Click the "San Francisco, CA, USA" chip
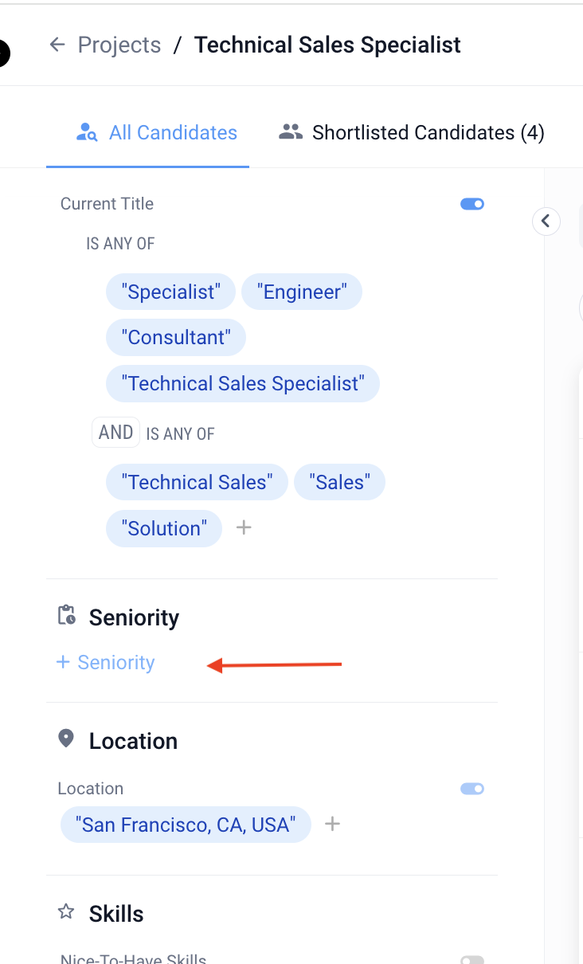 186,825
